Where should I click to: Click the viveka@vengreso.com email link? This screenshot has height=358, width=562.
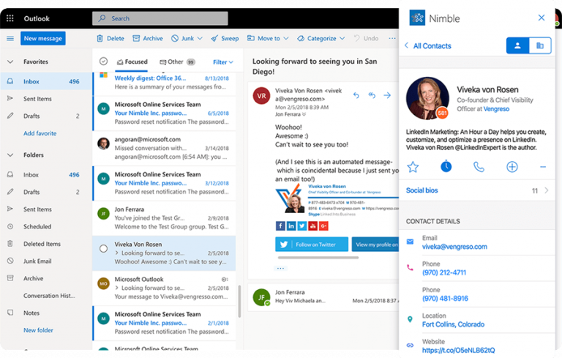coord(454,247)
